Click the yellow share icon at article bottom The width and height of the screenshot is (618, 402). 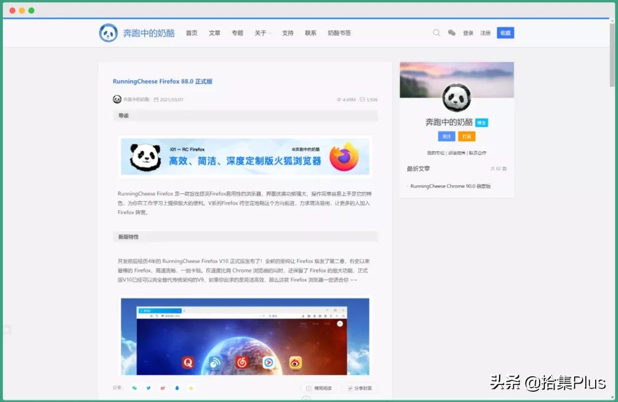pos(191,388)
